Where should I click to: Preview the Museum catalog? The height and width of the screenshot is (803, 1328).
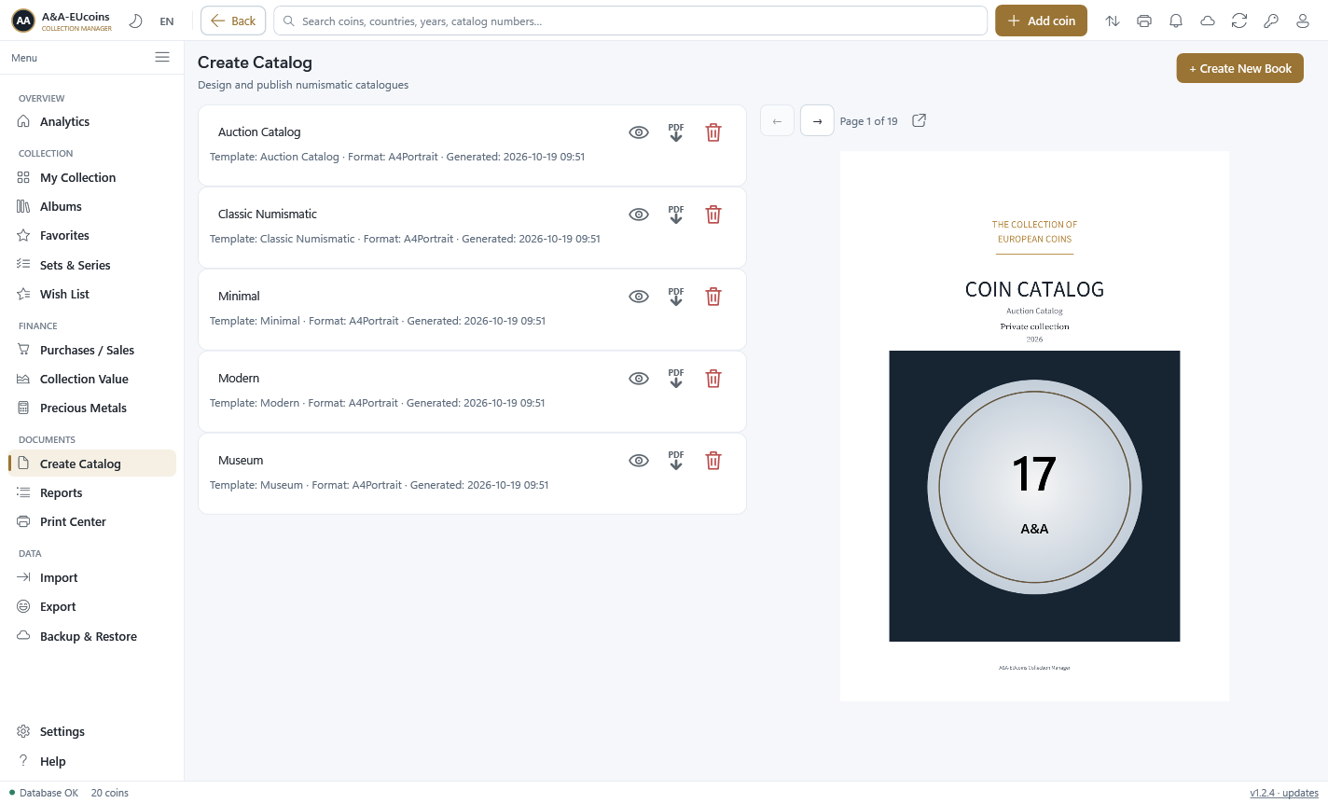coord(639,461)
